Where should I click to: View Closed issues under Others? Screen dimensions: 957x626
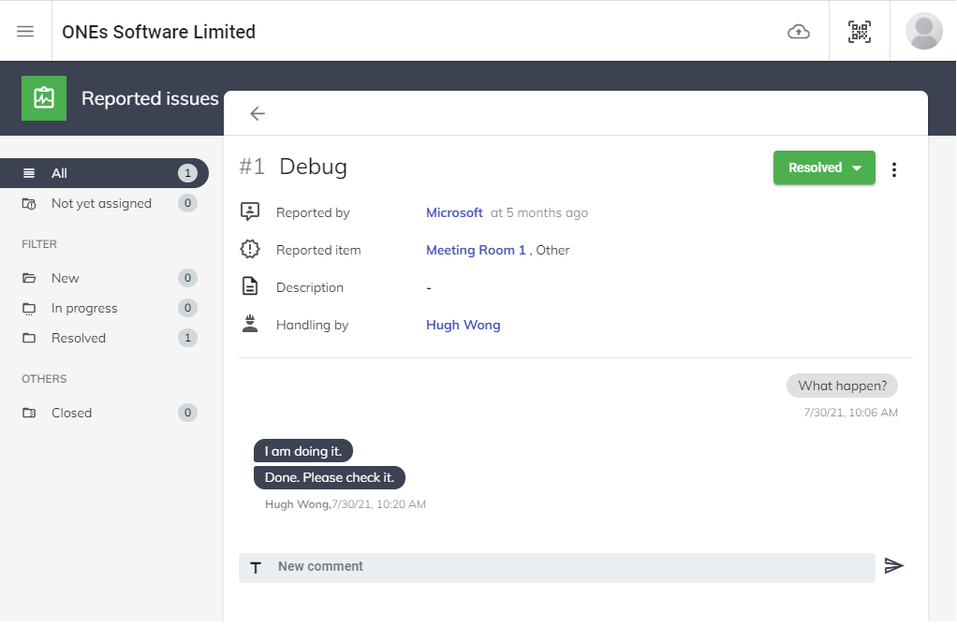71,413
